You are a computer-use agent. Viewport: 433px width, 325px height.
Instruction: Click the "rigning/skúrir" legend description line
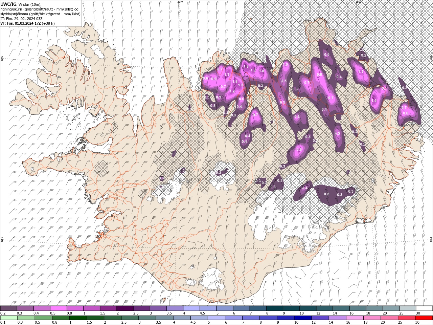coord(40,9)
